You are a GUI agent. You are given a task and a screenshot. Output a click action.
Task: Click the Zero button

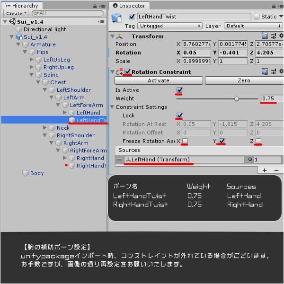click(x=244, y=80)
